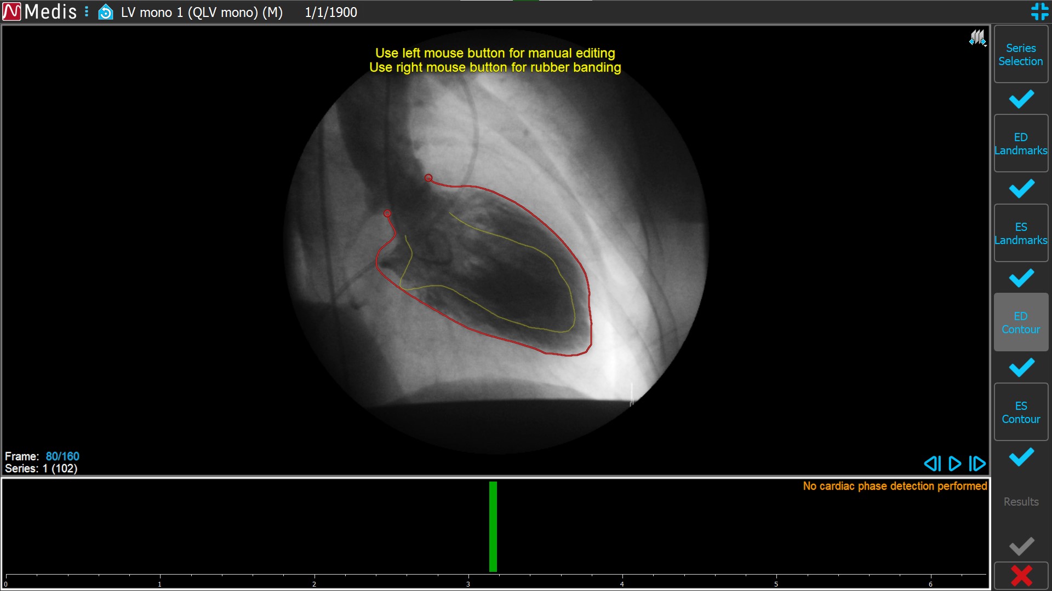Click the gray checkmark under Results
This screenshot has height=591, width=1052.
point(1021,546)
